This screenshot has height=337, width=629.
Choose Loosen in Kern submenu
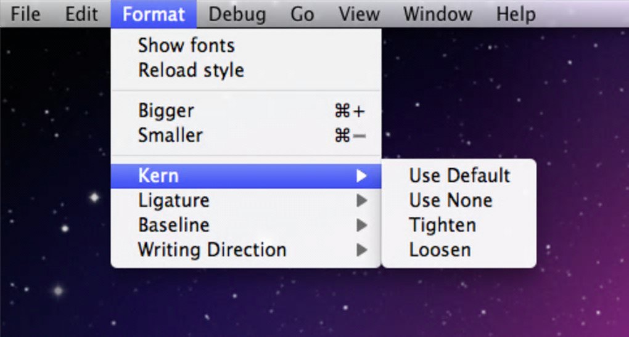pos(440,250)
